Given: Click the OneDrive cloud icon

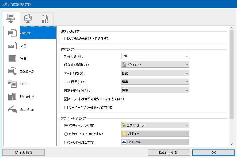Looking at the screenshot, I should (x=124, y=142).
